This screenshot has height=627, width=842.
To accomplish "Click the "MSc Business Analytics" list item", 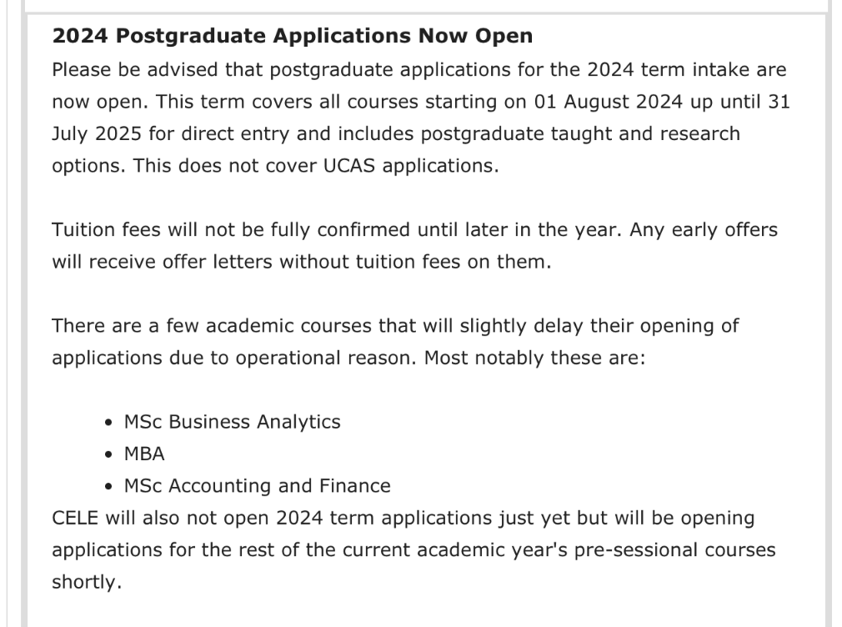I will (x=232, y=422).
